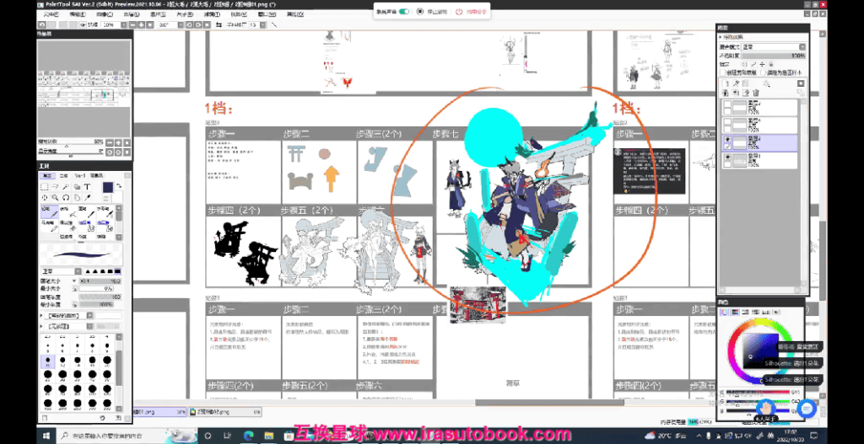Select the rotate view tool

[66, 197]
